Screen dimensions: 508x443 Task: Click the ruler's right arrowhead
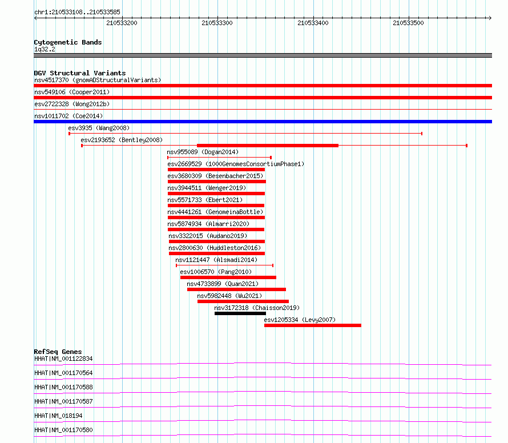coord(490,18)
